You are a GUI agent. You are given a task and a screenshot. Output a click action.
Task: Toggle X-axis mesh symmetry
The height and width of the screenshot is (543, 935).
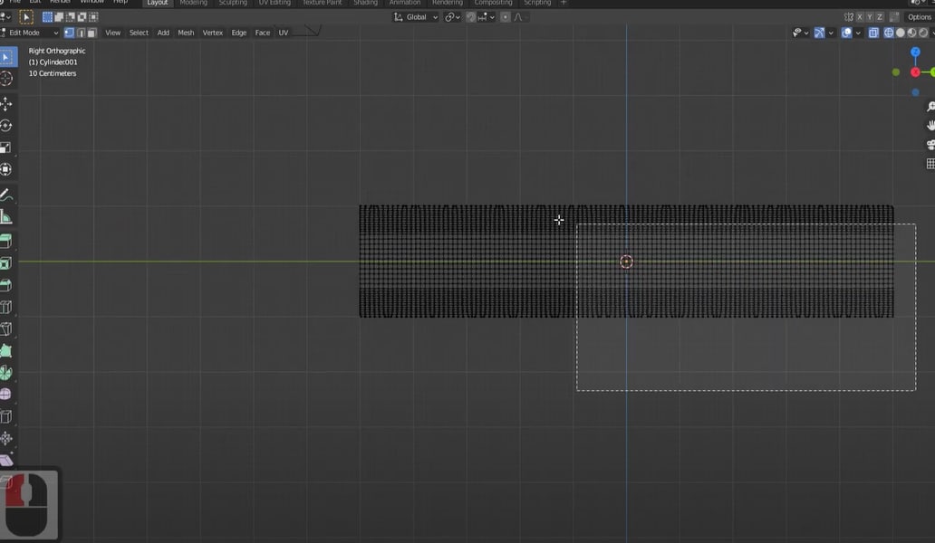point(860,17)
